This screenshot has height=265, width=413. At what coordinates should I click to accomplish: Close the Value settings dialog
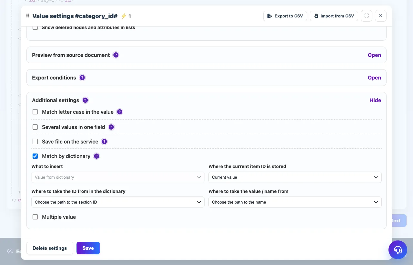point(381,16)
